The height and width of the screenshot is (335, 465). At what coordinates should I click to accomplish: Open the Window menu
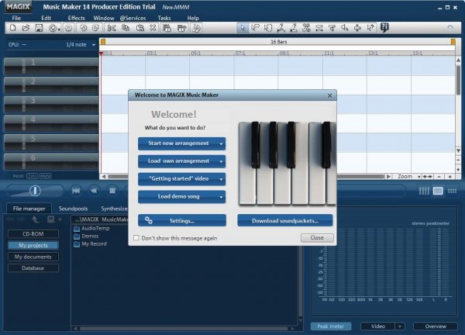click(104, 18)
